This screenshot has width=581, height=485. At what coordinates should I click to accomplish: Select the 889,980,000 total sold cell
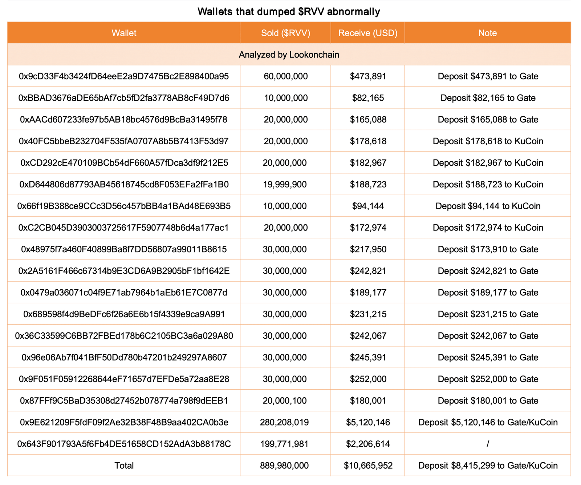(285, 466)
